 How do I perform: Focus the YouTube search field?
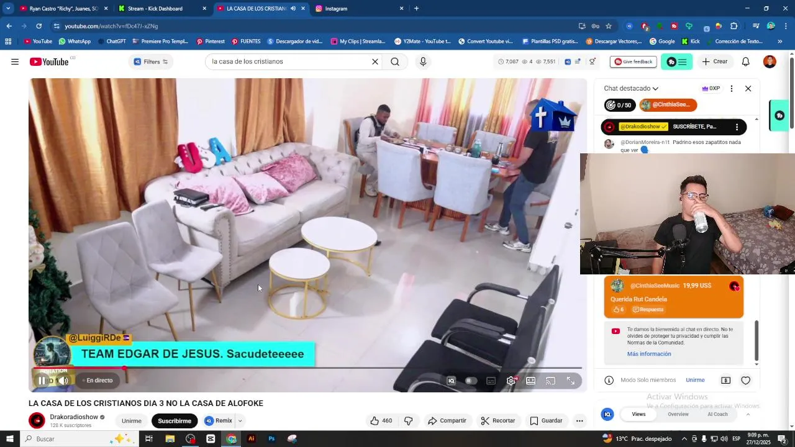click(289, 61)
